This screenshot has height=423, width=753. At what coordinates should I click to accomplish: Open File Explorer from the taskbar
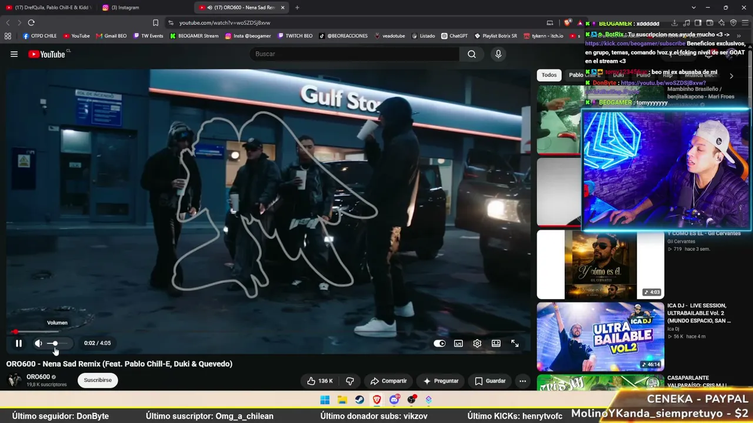342,400
